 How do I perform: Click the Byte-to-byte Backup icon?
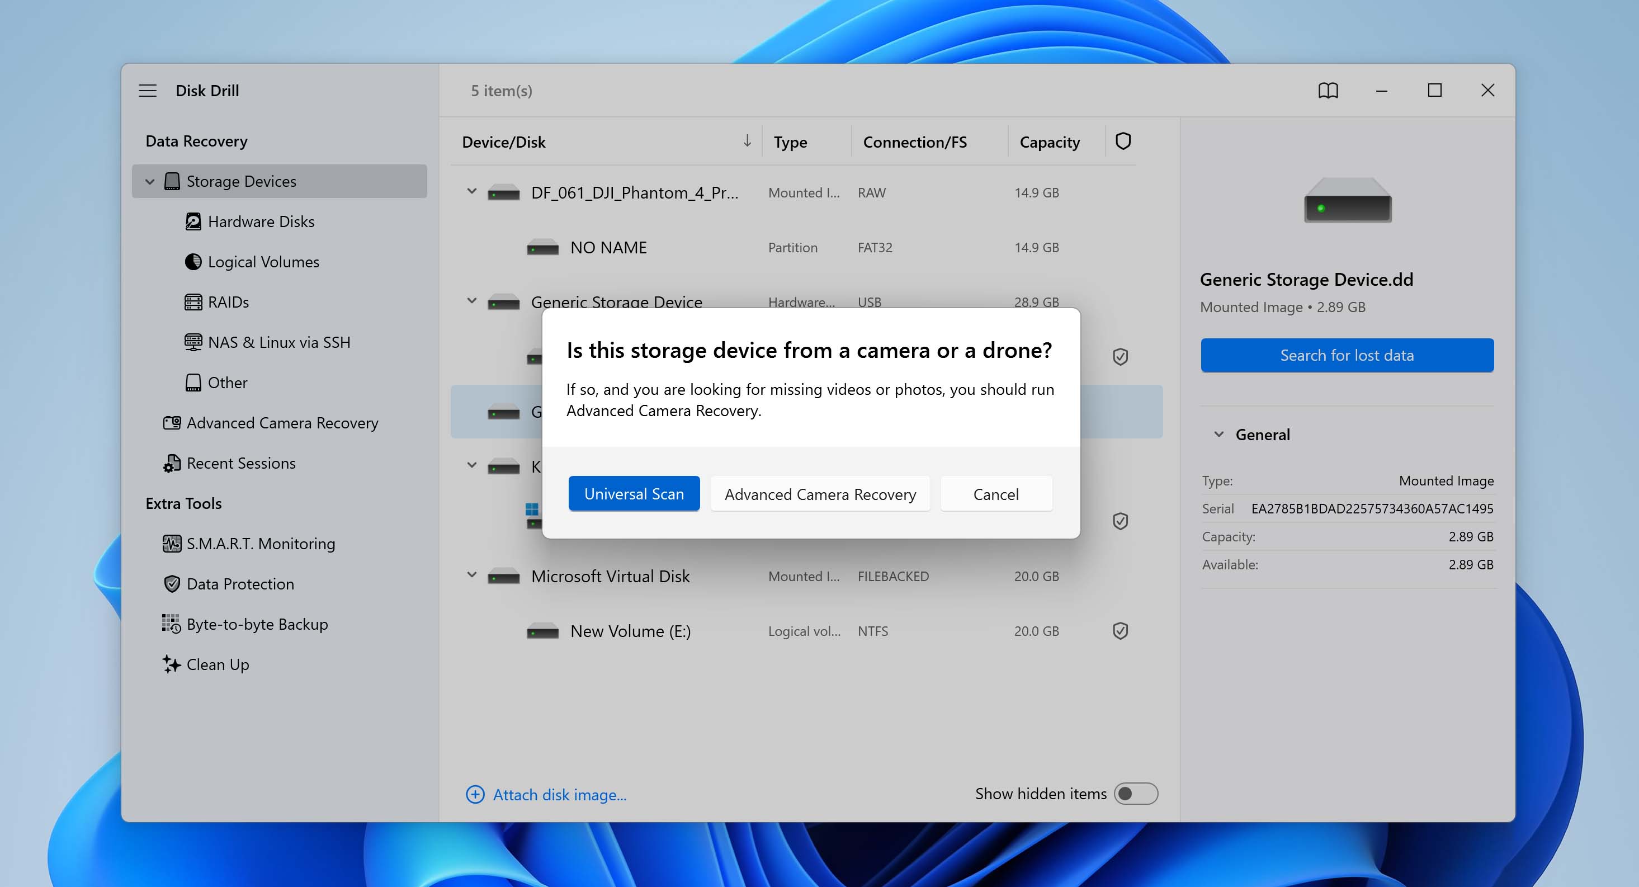pos(171,624)
